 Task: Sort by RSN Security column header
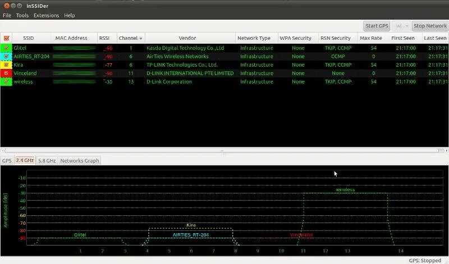pos(335,38)
